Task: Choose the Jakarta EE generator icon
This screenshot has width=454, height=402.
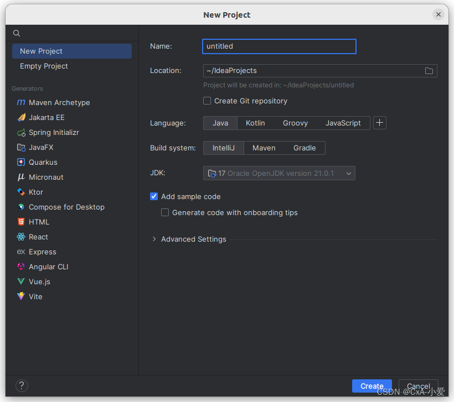Action: 21,117
